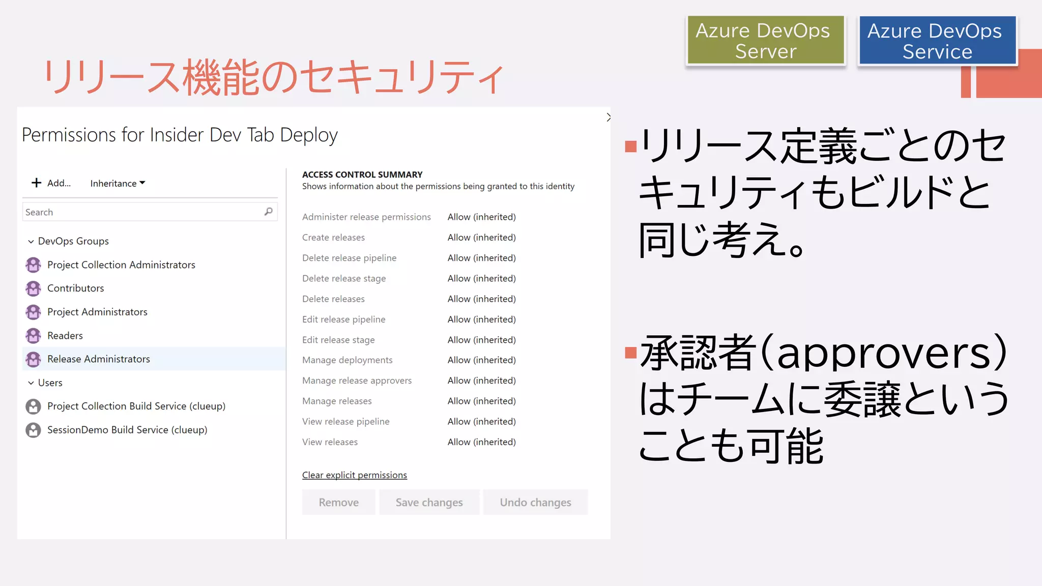Click the Project Administrators group icon

[x=34, y=312]
